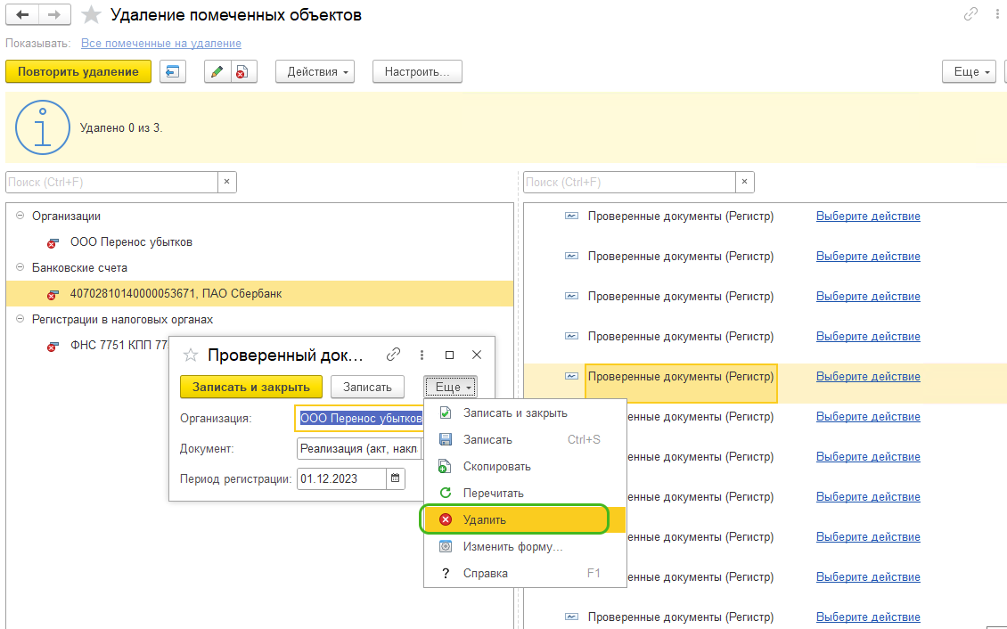Copy link icon in Проверенный документ dialog
The image size is (1007, 629).
tap(393, 355)
